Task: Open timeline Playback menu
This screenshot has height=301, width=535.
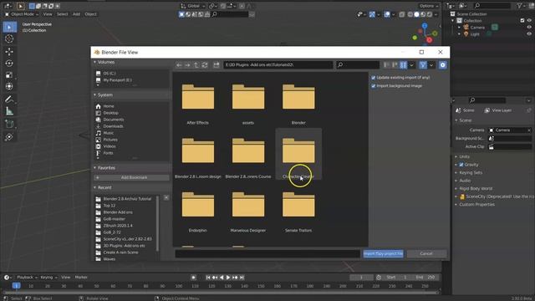Action: 27,278
